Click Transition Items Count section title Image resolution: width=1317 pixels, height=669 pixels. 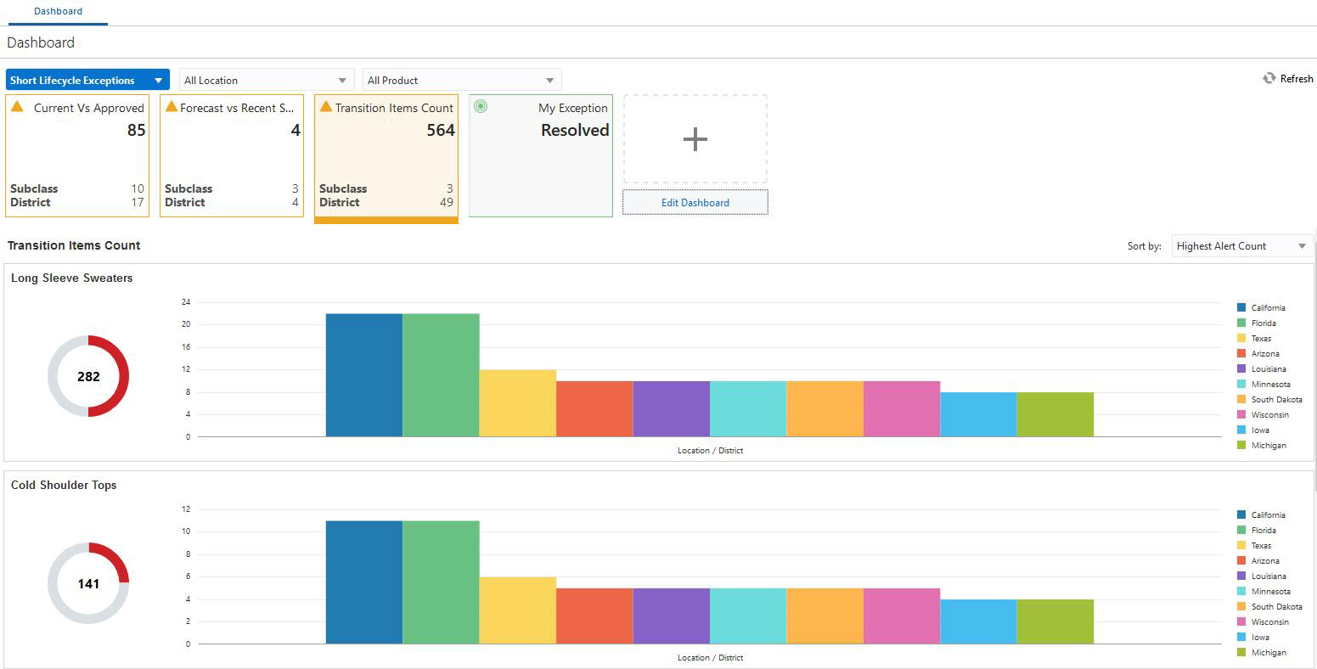pos(74,245)
